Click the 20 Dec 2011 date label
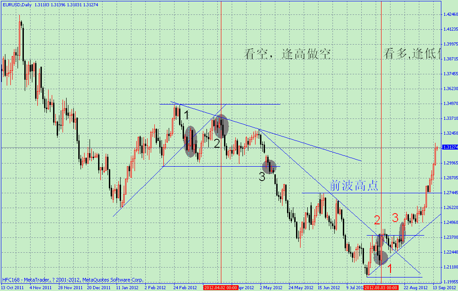The width and height of the screenshot is (458, 291). [99, 287]
